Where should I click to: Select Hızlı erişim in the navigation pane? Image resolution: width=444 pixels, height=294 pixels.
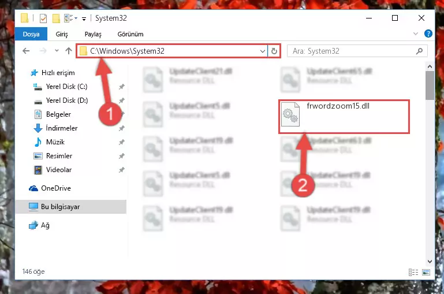(58, 73)
